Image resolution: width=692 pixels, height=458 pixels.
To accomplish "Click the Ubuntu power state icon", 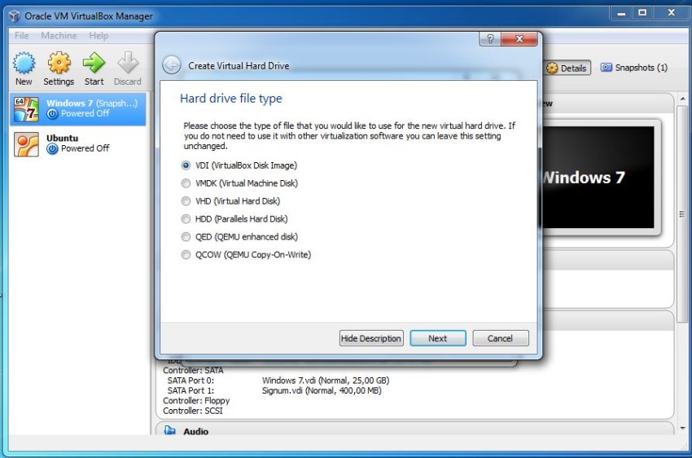I will pyautogui.click(x=52, y=149).
